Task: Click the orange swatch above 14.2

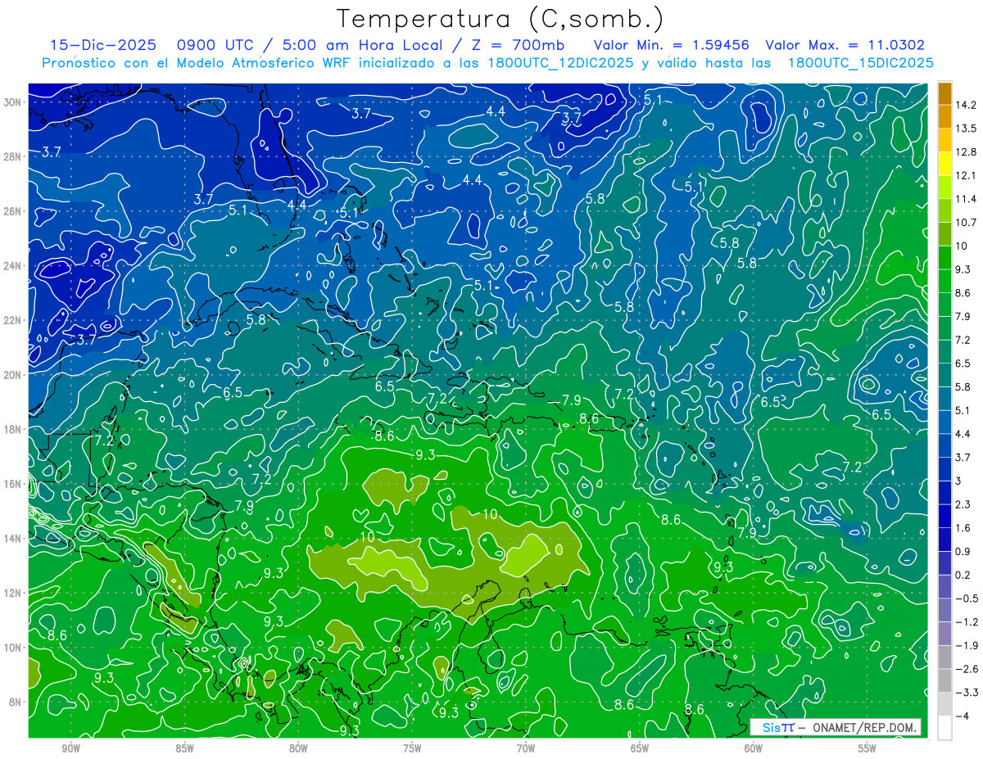Action: click(944, 93)
